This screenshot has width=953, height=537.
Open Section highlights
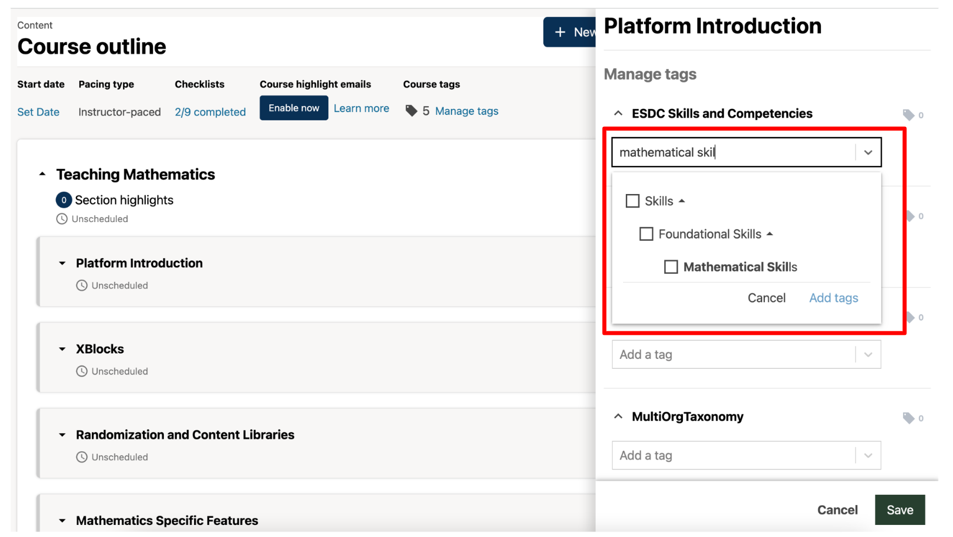[x=124, y=200]
